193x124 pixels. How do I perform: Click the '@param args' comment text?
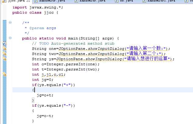[43, 28]
